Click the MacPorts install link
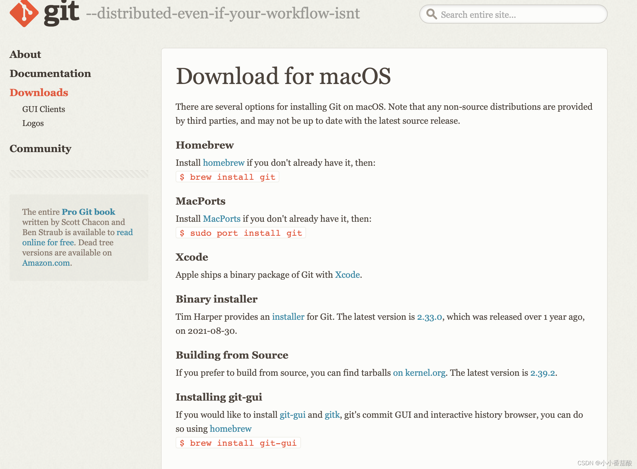This screenshot has height=469, width=637. click(x=222, y=219)
